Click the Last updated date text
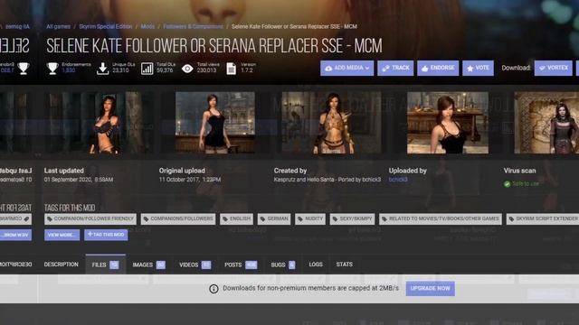This screenshot has width=579, height=325. (x=79, y=180)
